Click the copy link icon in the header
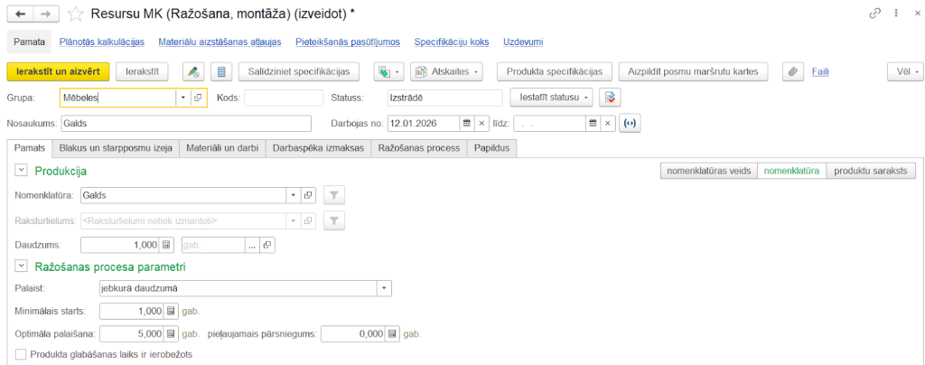 [x=874, y=14]
